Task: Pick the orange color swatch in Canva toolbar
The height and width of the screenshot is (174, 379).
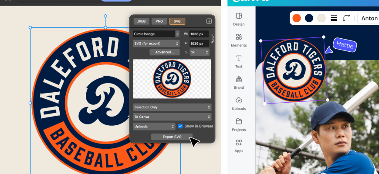Action: (297, 18)
